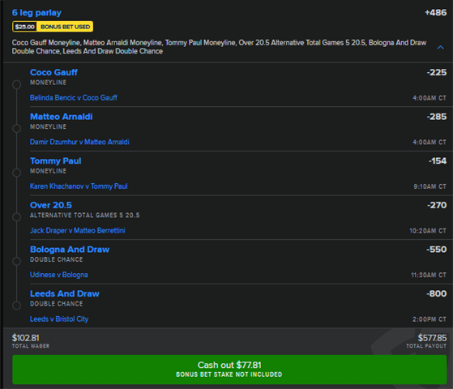The width and height of the screenshot is (453, 389).
Task: Collapse the 6 leg parlay details chevron
Action: click(440, 47)
